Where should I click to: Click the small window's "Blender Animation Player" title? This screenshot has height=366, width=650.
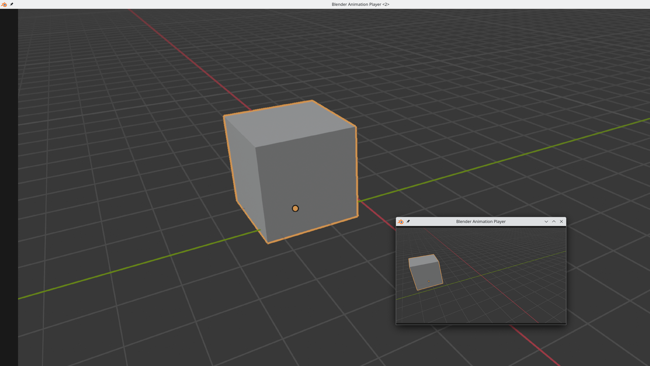(x=480, y=222)
